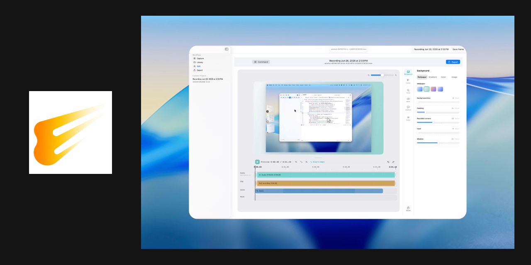Toggle the sidebar using the panel icon
531x265 pixels.
[227, 49]
